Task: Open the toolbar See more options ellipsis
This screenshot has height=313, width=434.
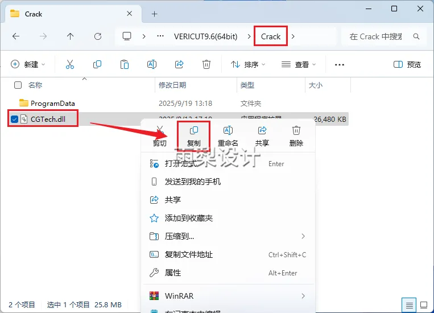Action: 340,65
